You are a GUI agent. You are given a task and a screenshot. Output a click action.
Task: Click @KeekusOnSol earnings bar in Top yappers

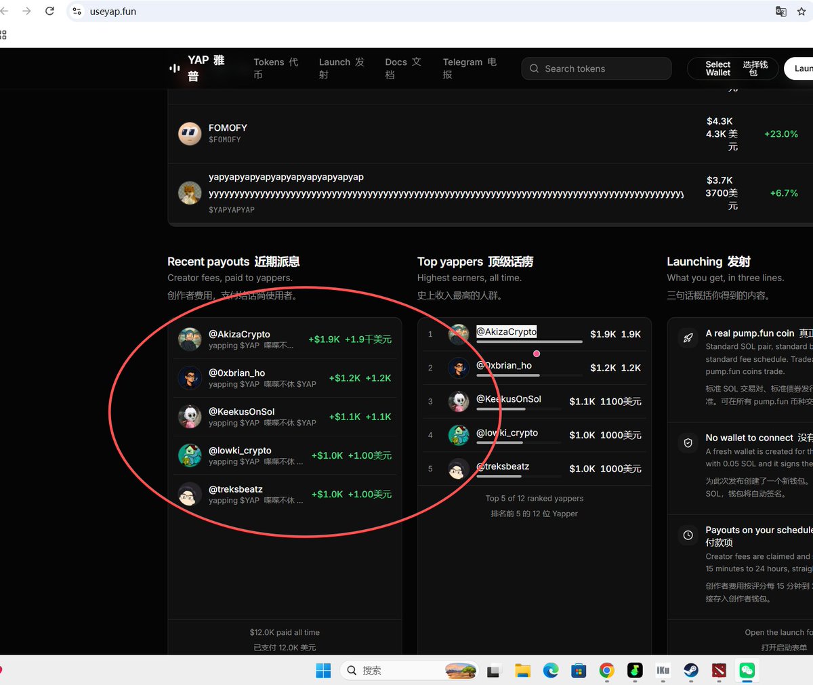518,409
